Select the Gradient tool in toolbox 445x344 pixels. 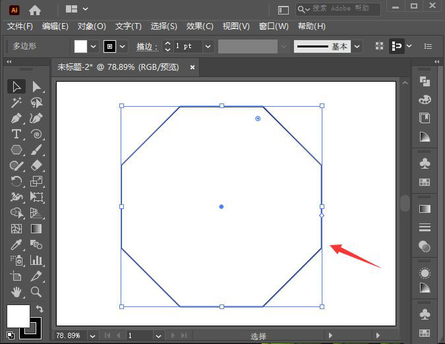(x=36, y=229)
